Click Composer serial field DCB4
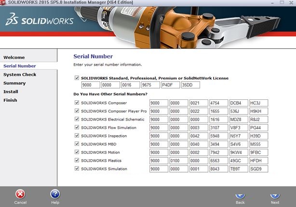This screenshot has width=296, height=207. click(x=239, y=103)
